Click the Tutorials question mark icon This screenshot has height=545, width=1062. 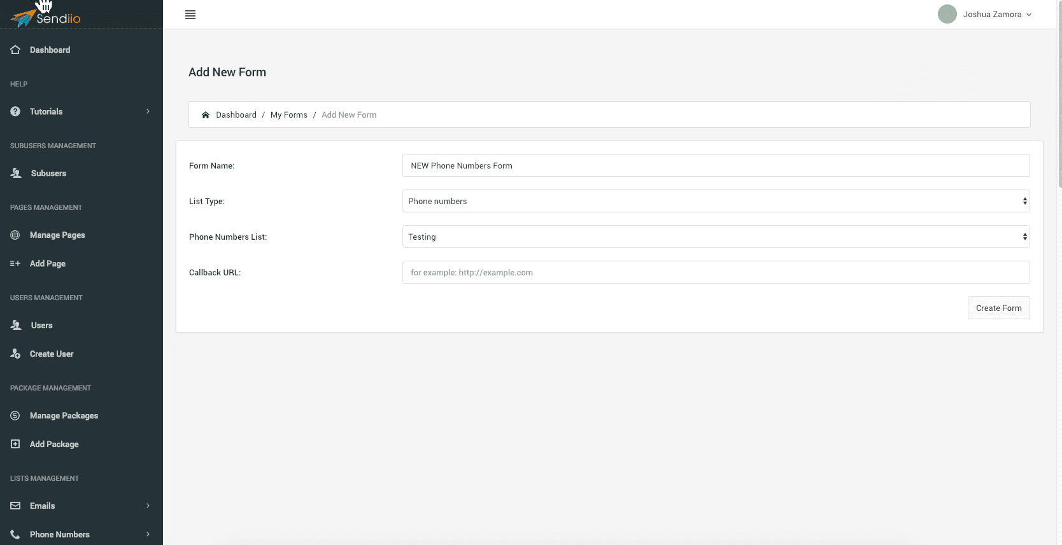[x=15, y=111]
